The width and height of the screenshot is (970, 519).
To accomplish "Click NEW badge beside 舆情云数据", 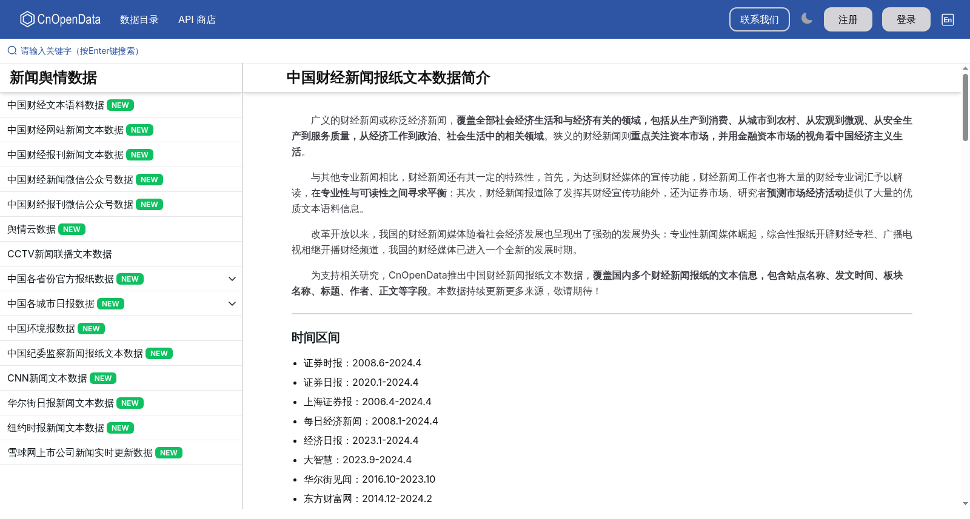I will (x=72, y=230).
